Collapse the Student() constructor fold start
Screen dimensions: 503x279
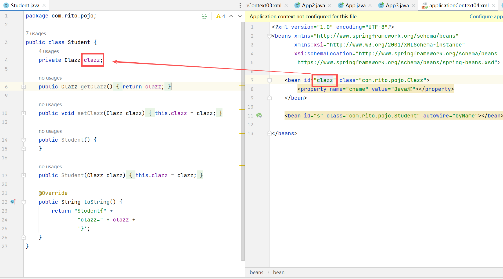click(x=24, y=140)
